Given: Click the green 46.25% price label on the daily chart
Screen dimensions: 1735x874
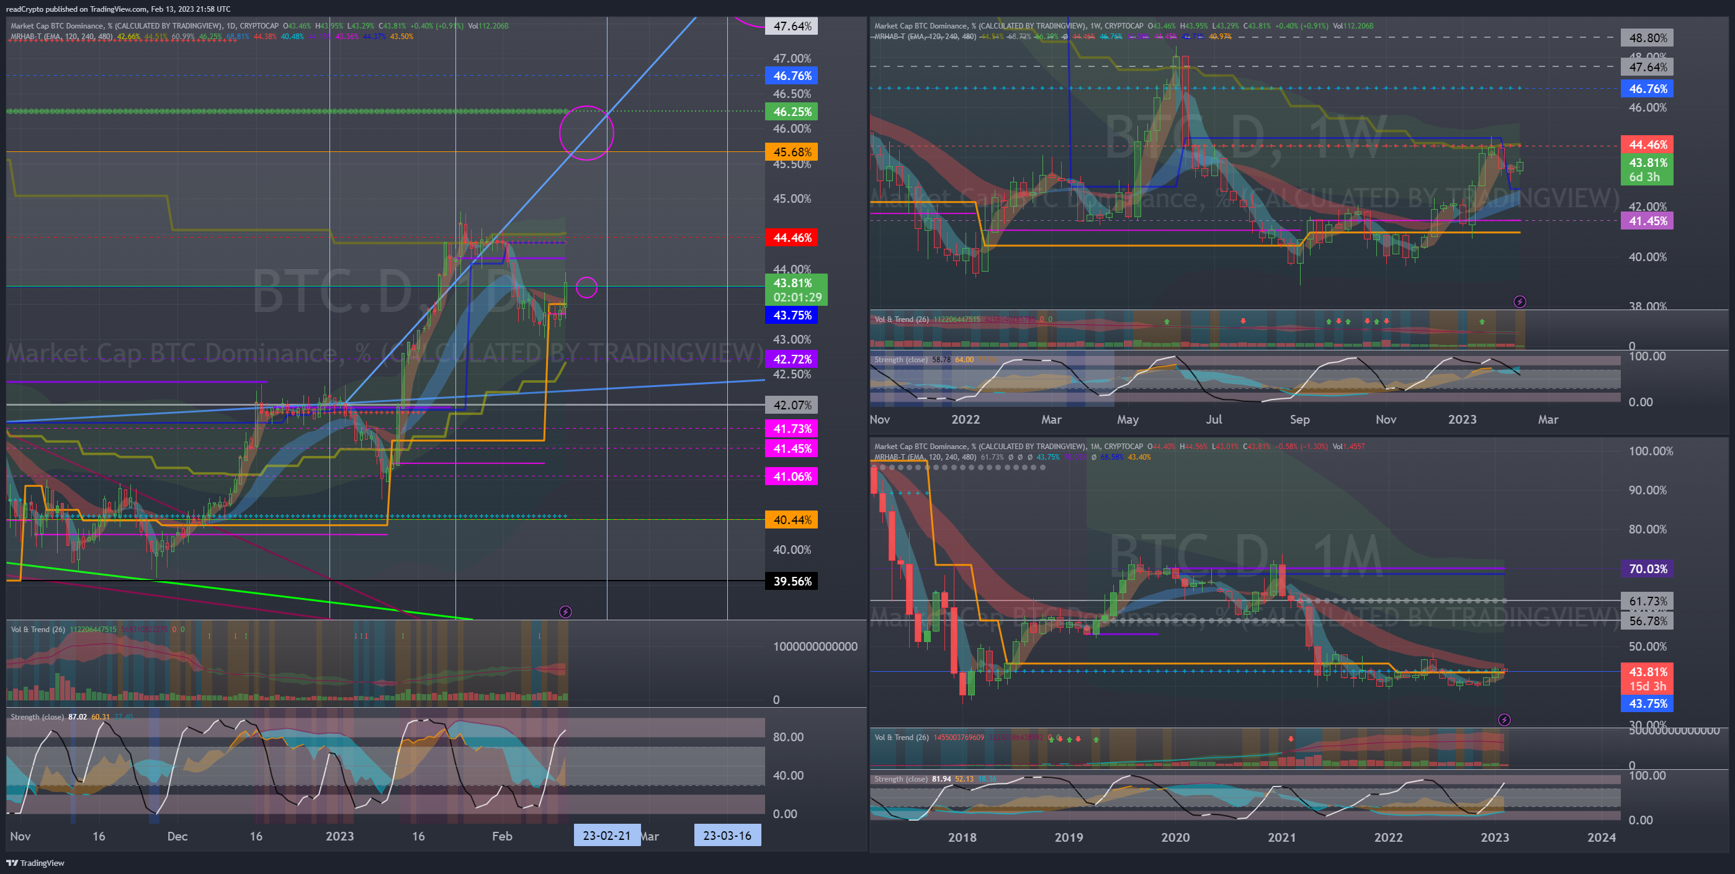Looking at the screenshot, I should 791,111.
